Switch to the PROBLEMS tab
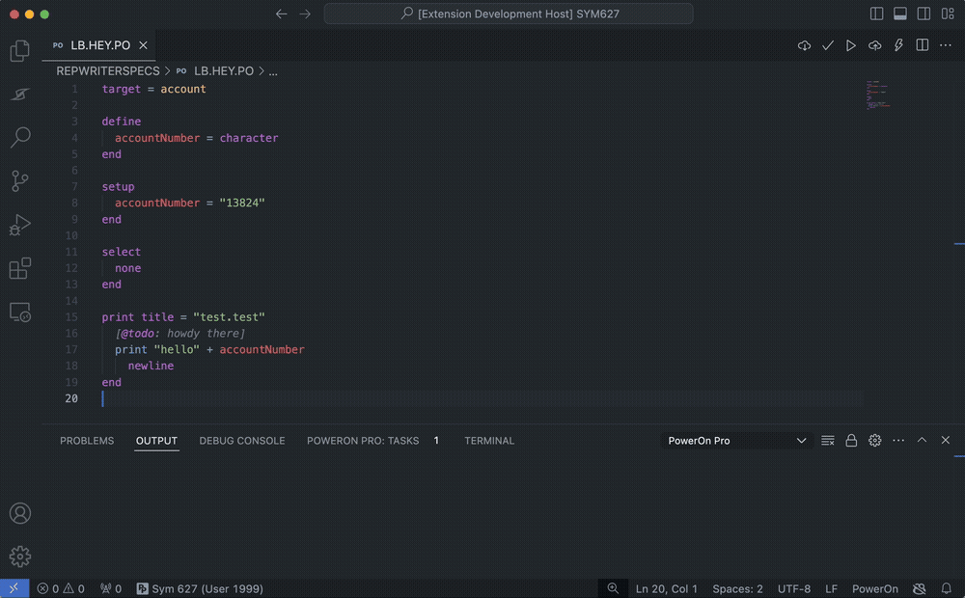Viewport: 965px width, 598px height. tap(87, 441)
